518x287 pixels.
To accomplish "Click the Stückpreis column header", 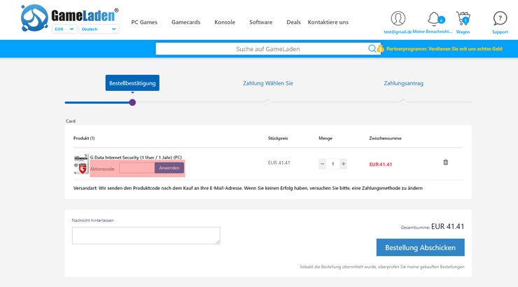I will pyautogui.click(x=278, y=139).
